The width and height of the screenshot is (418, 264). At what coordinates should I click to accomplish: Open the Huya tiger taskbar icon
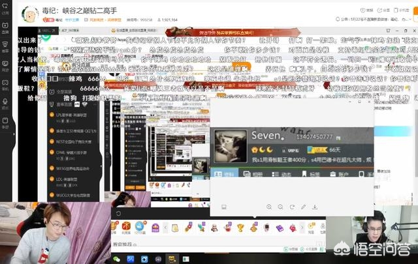172,259
